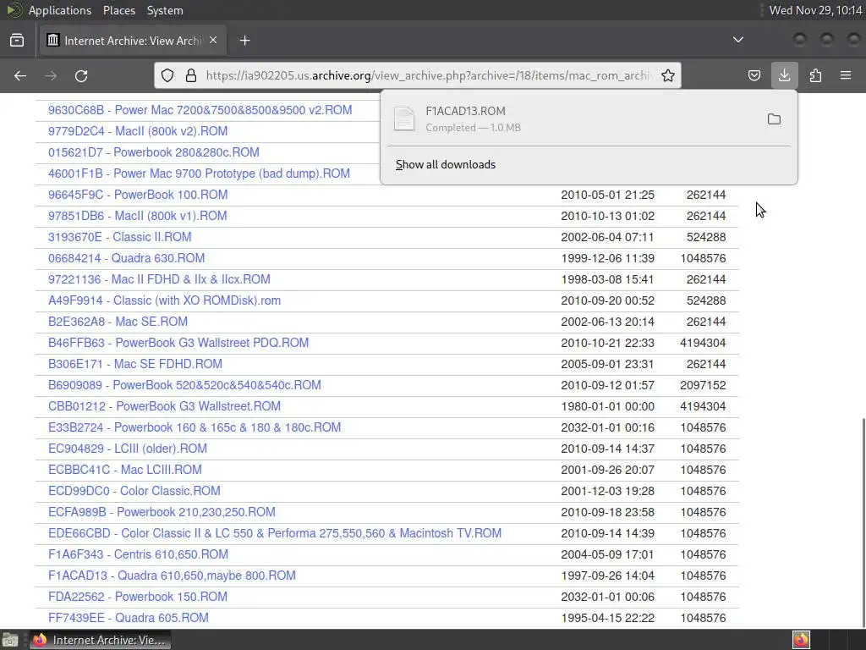Click the tracking protection shield icon

point(167,75)
